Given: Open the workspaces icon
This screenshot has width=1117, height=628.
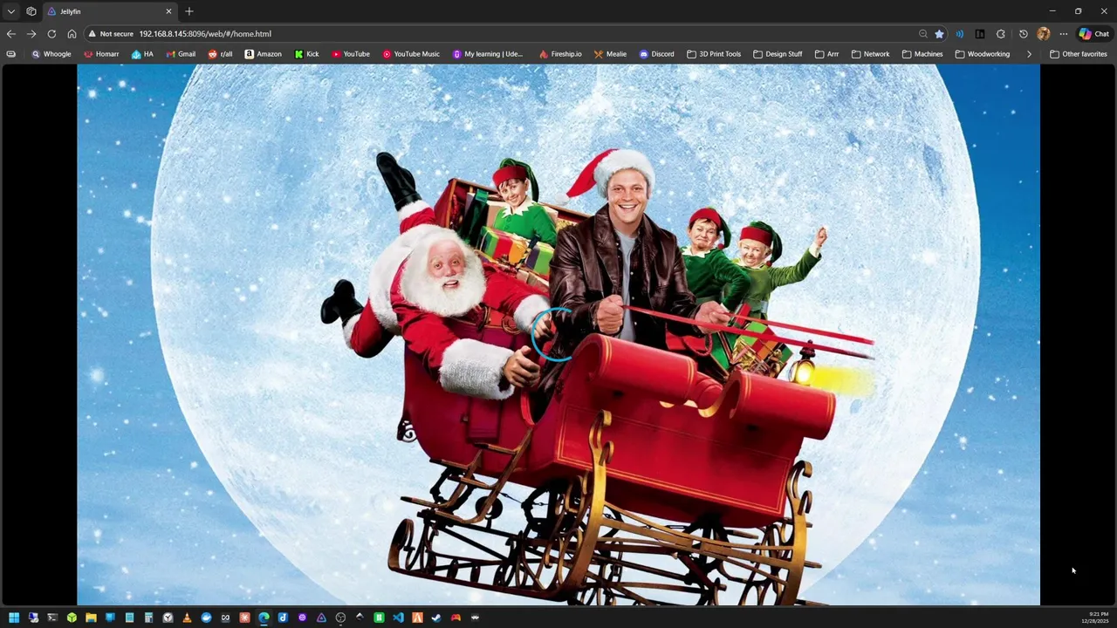Looking at the screenshot, I should pyautogui.click(x=31, y=11).
